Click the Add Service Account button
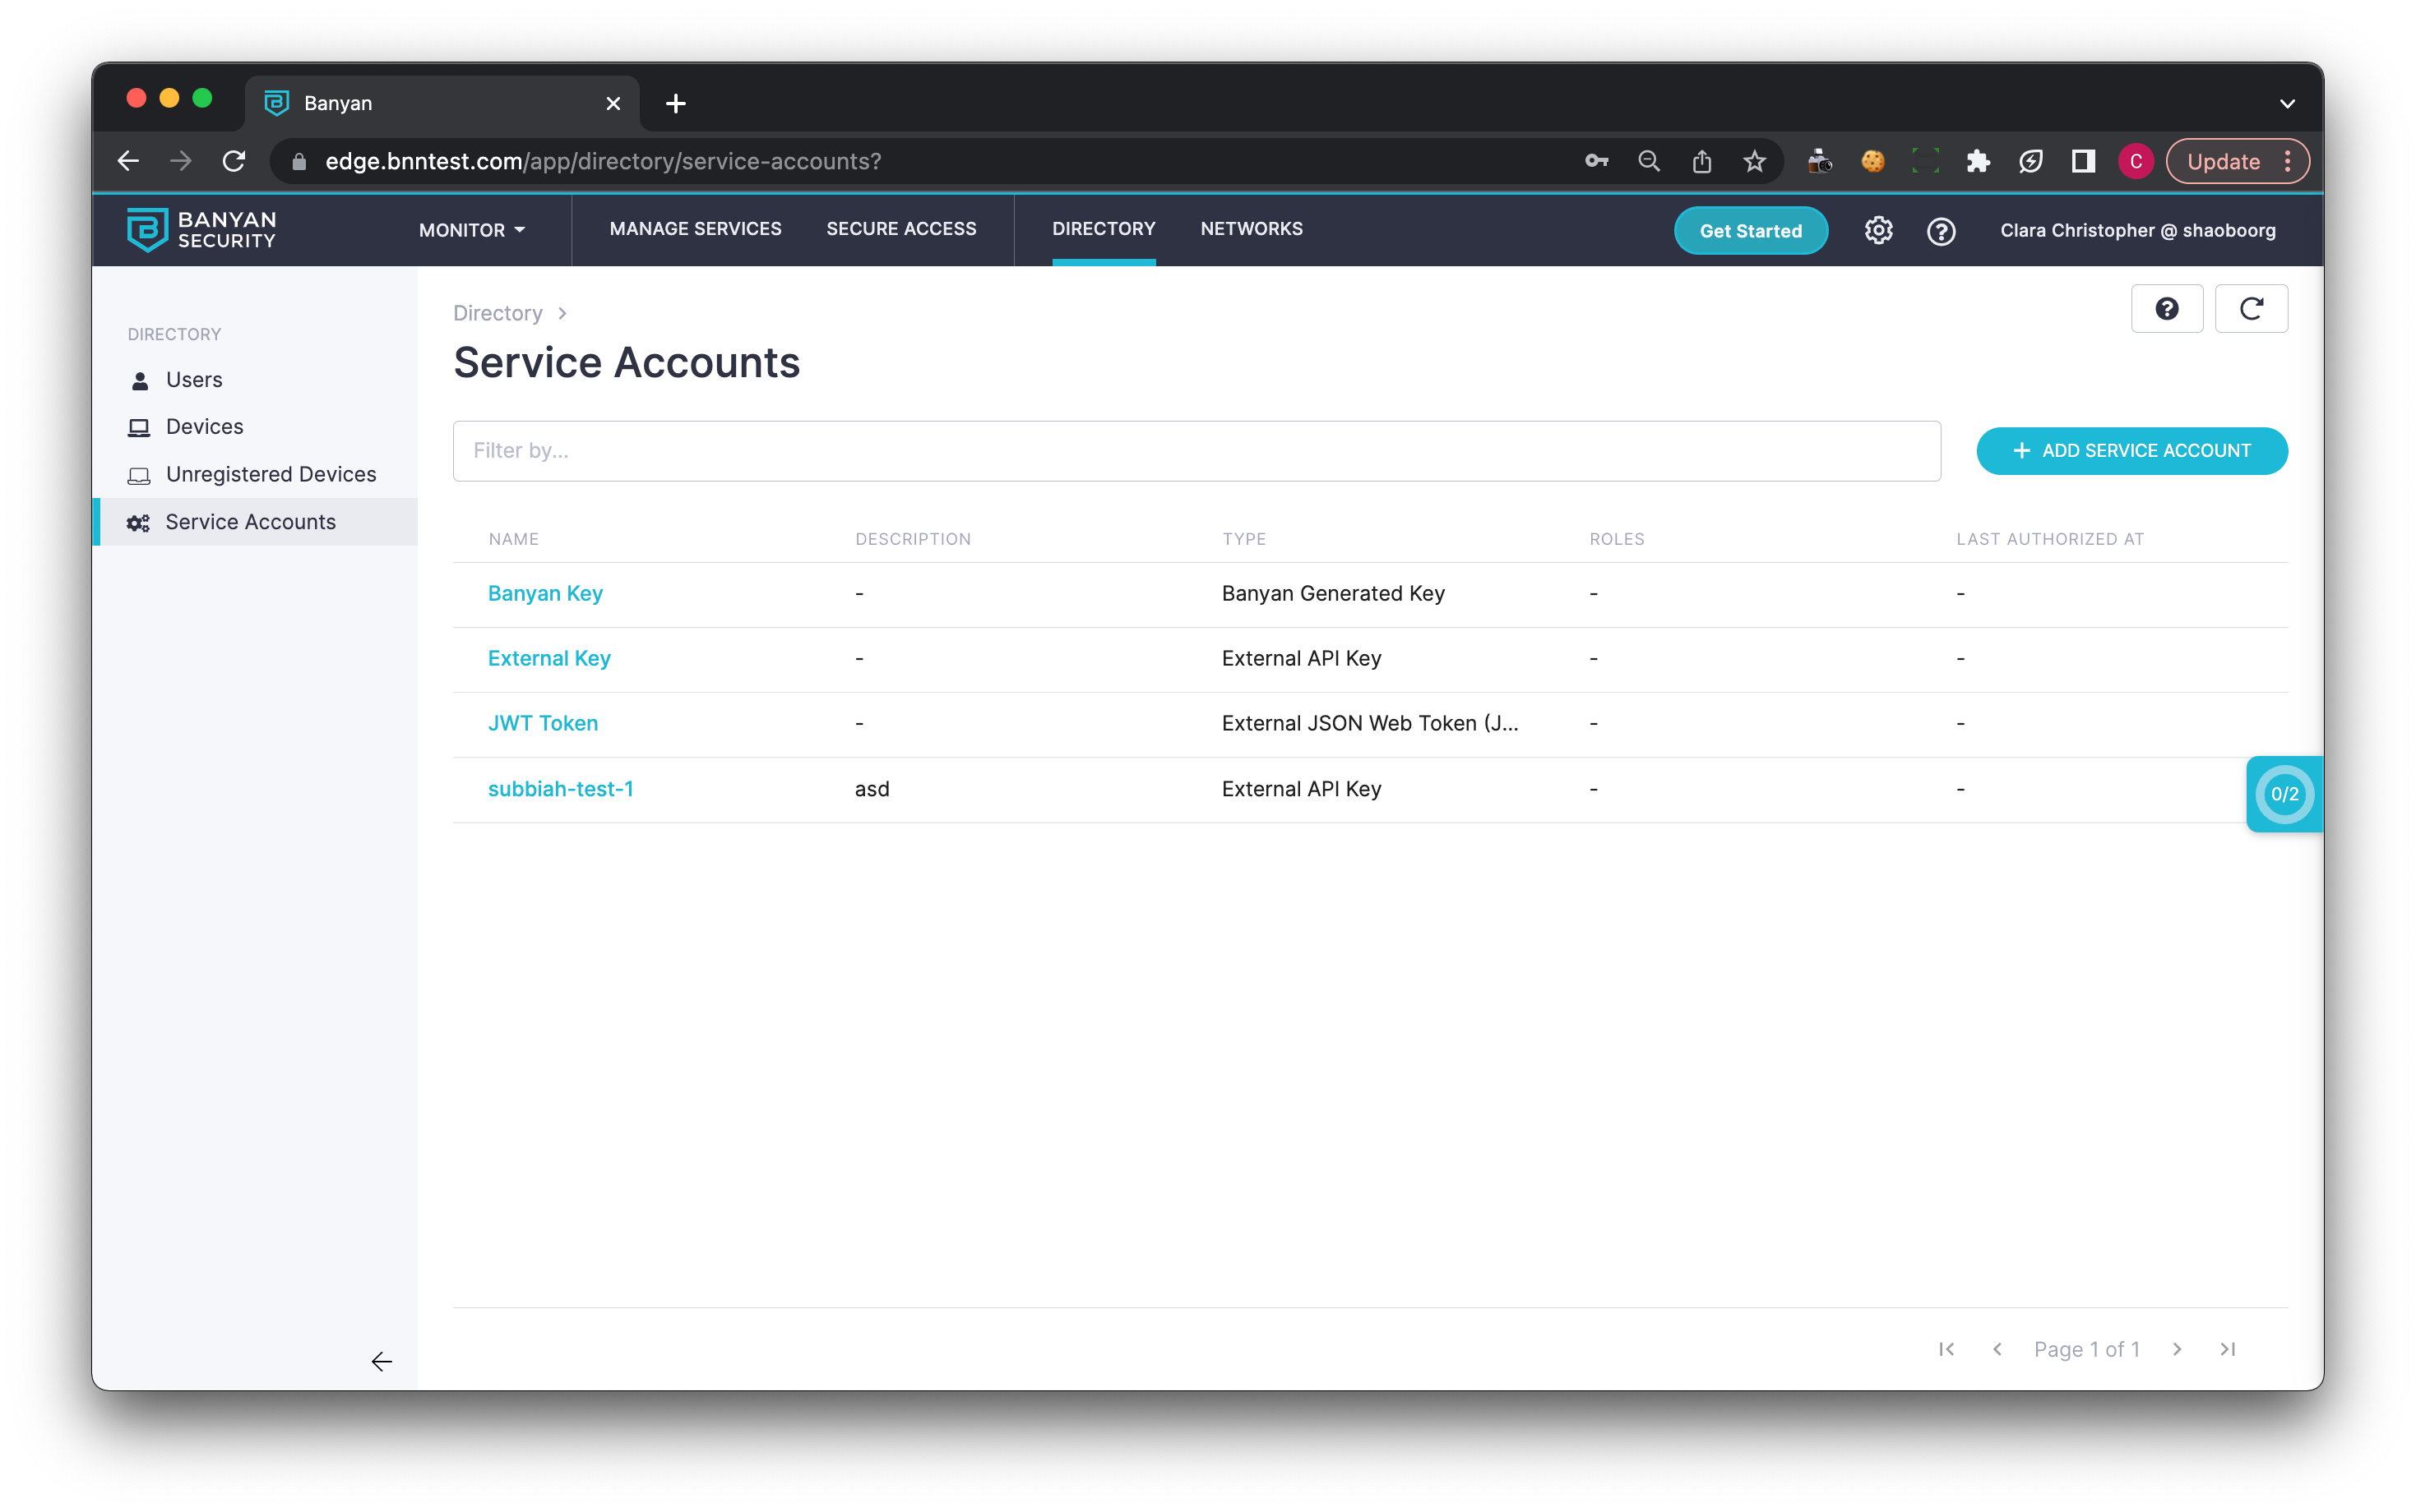This screenshot has width=2416, height=1512. coord(2131,451)
